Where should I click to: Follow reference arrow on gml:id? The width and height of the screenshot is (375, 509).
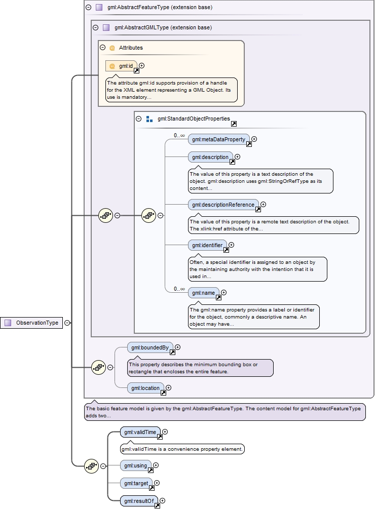[137, 70]
